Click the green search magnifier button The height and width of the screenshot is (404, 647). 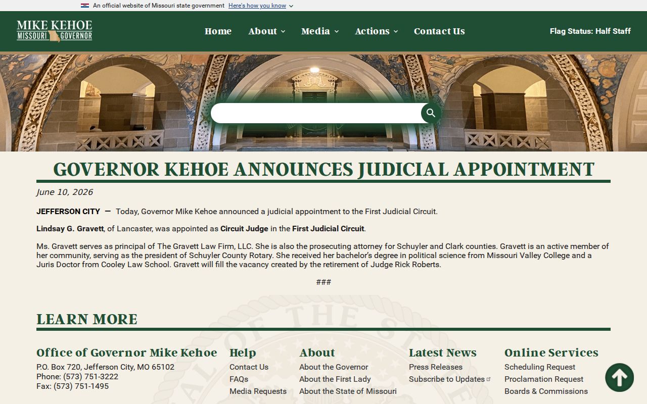coord(431,113)
